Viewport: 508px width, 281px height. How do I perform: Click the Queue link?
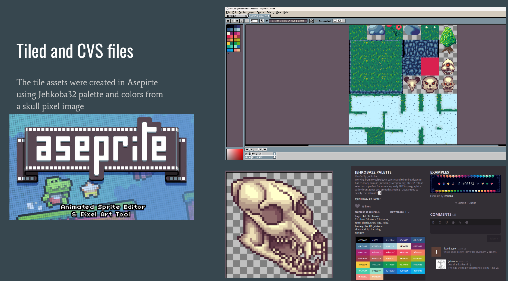(472, 203)
